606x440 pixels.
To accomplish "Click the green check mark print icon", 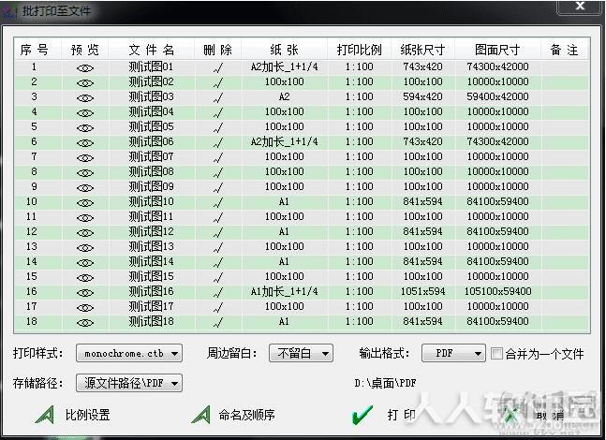I will coord(362,416).
